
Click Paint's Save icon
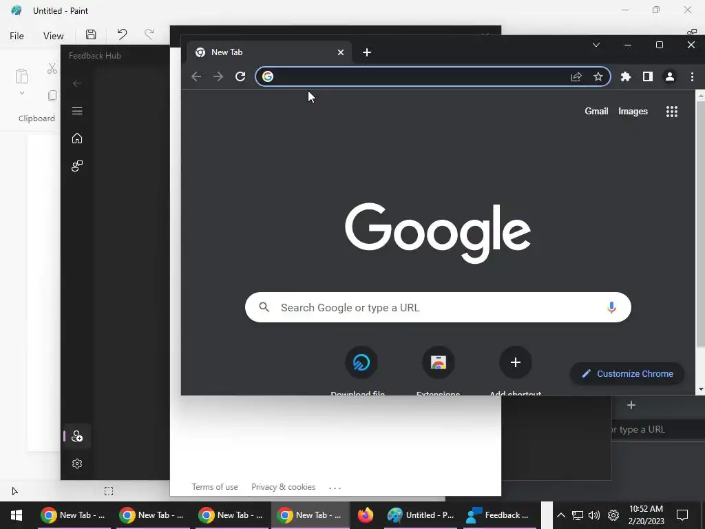(91, 34)
